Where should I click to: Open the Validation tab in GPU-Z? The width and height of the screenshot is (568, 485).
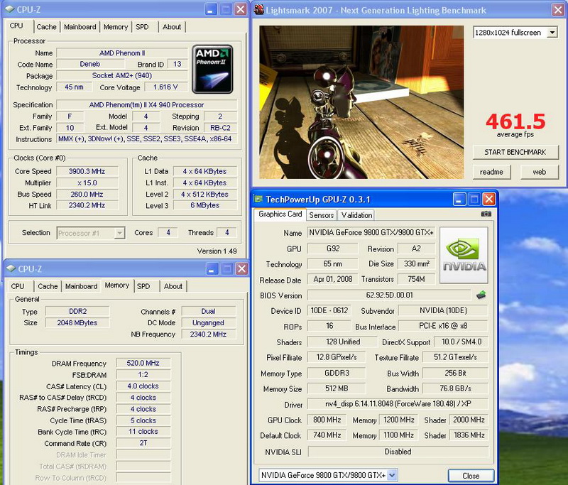click(357, 215)
